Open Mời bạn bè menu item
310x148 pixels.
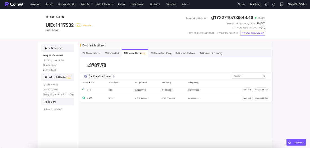(x=155, y=4)
